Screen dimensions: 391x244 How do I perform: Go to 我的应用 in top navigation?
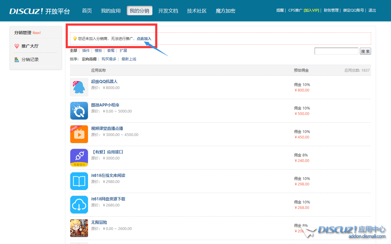pos(111,11)
